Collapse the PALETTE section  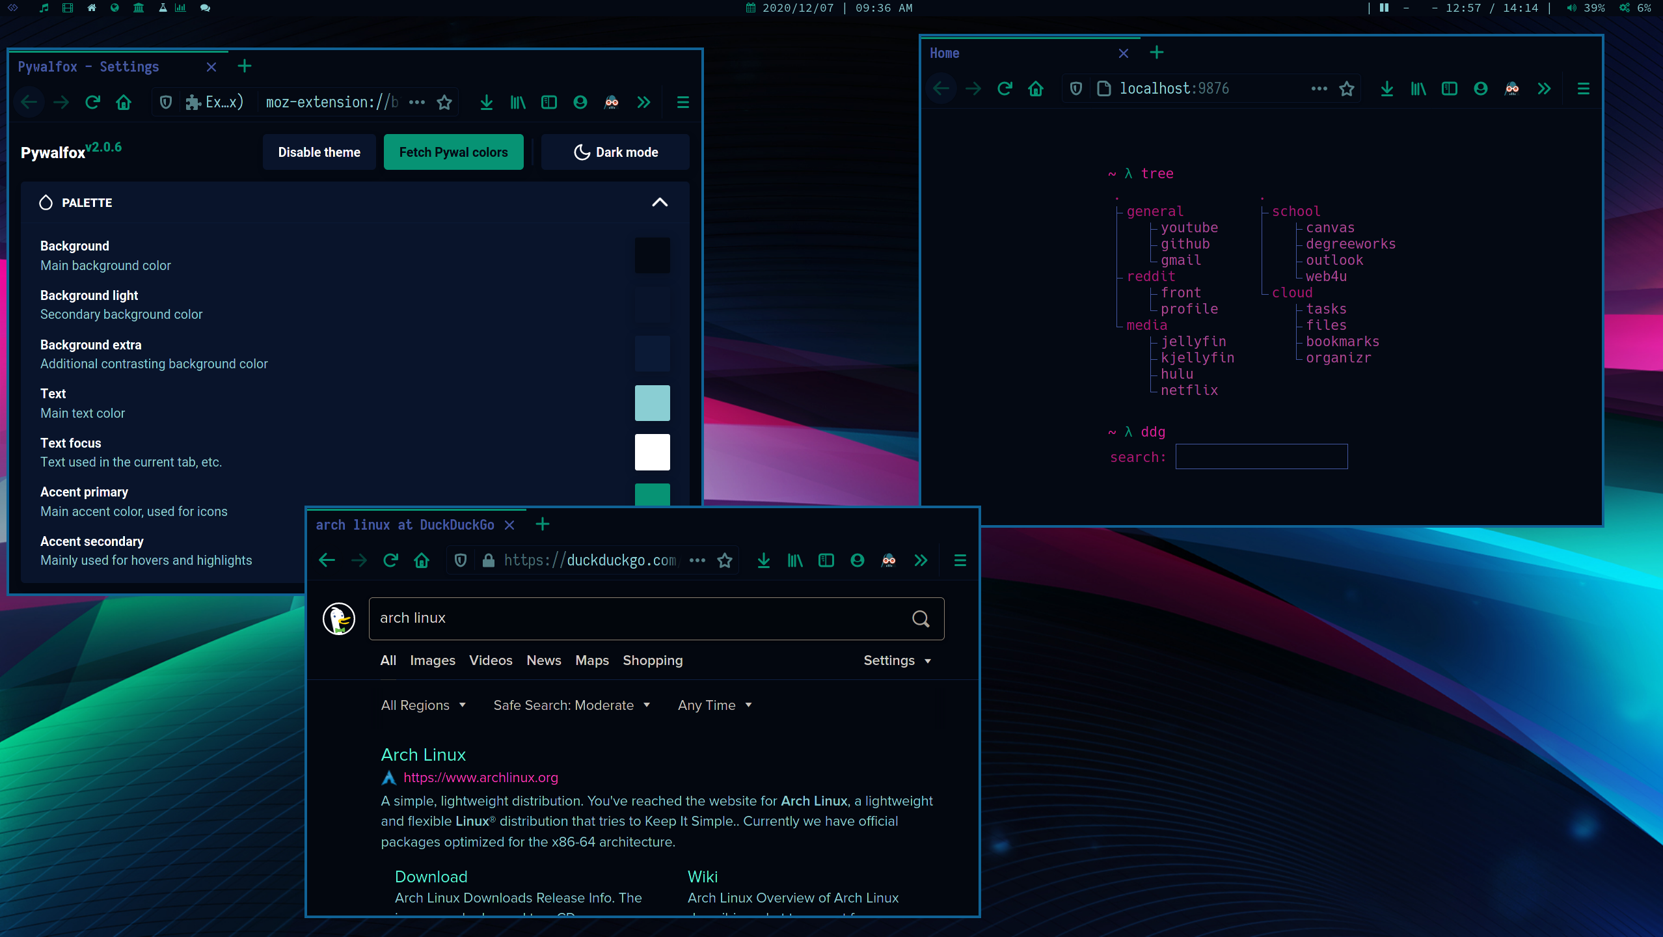tap(659, 202)
